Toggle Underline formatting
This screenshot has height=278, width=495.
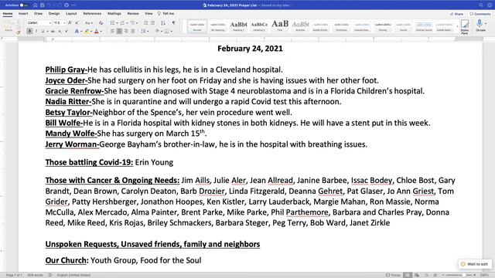coord(43,31)
